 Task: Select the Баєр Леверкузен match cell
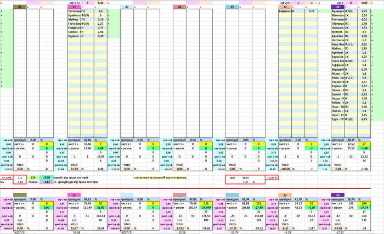coord(338,44)
